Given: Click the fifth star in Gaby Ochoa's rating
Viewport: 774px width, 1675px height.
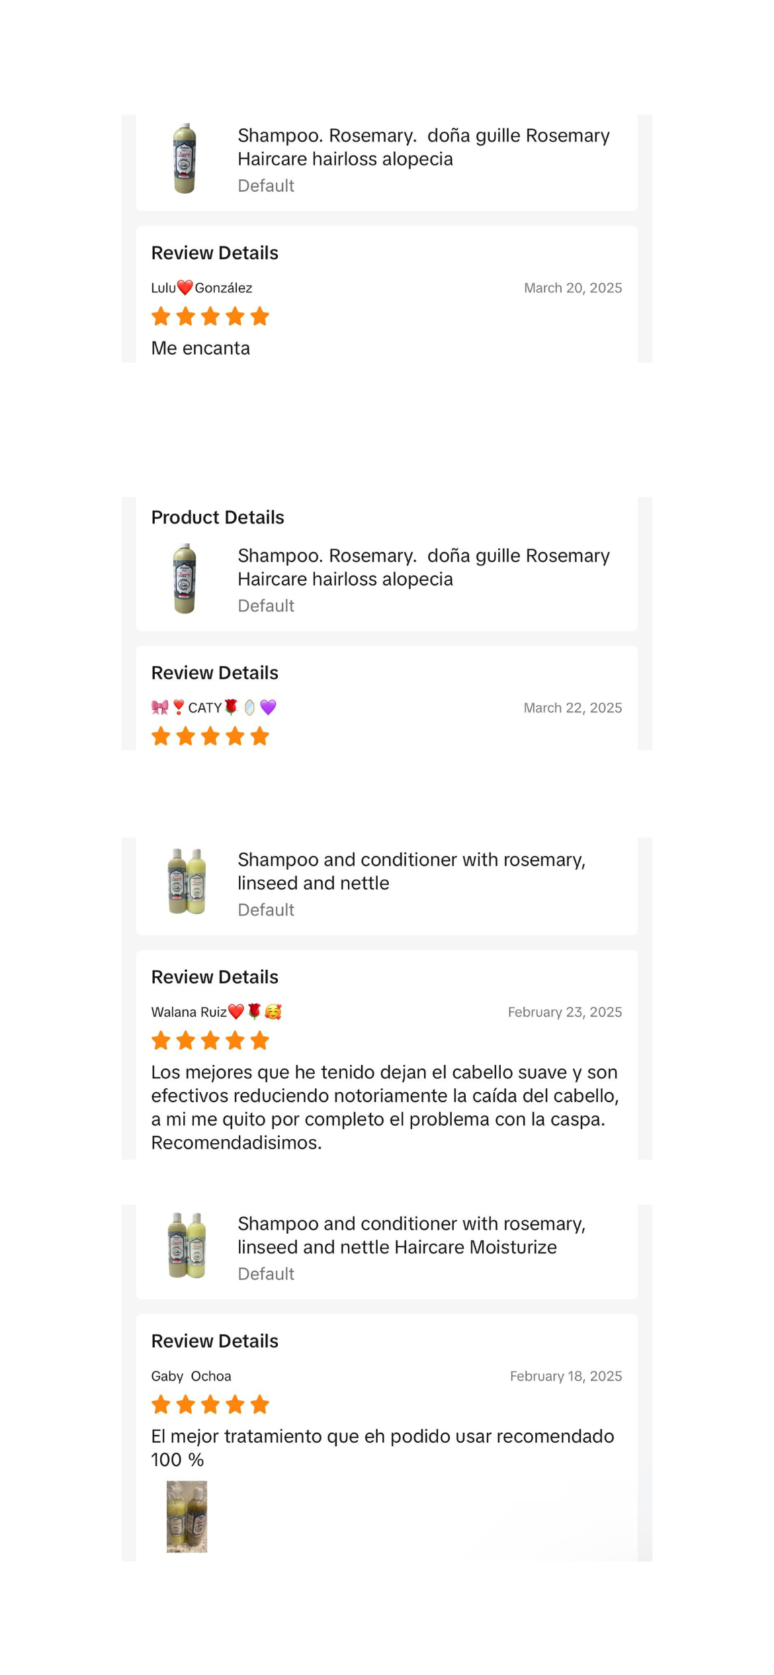Looking at the screenshot, I should click(260, 1404).
